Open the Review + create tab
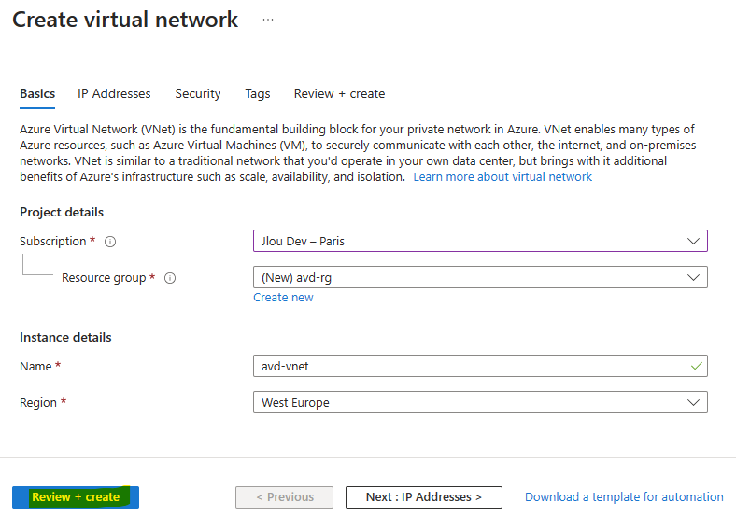 click(x=339, y=94)
